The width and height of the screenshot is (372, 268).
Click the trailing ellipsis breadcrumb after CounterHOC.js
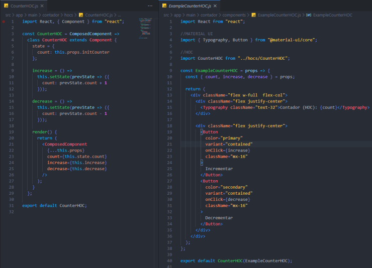click(x=119, y=15)
